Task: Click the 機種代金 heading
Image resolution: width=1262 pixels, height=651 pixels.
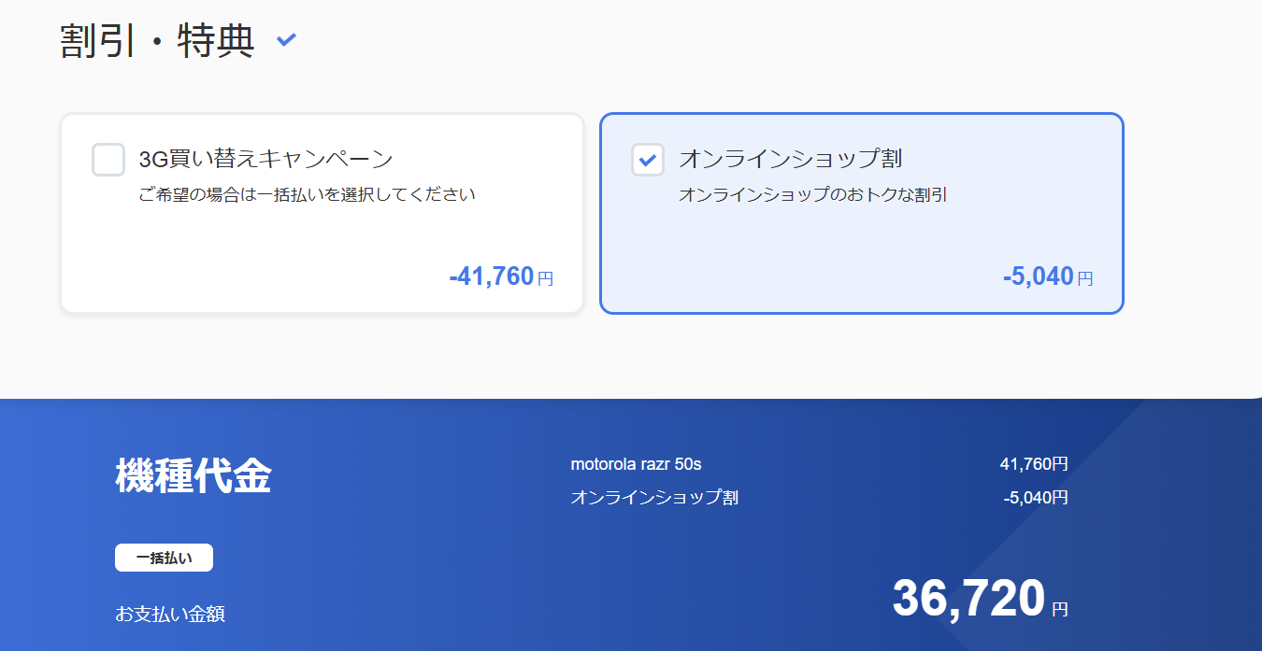Action: (194, 476)
